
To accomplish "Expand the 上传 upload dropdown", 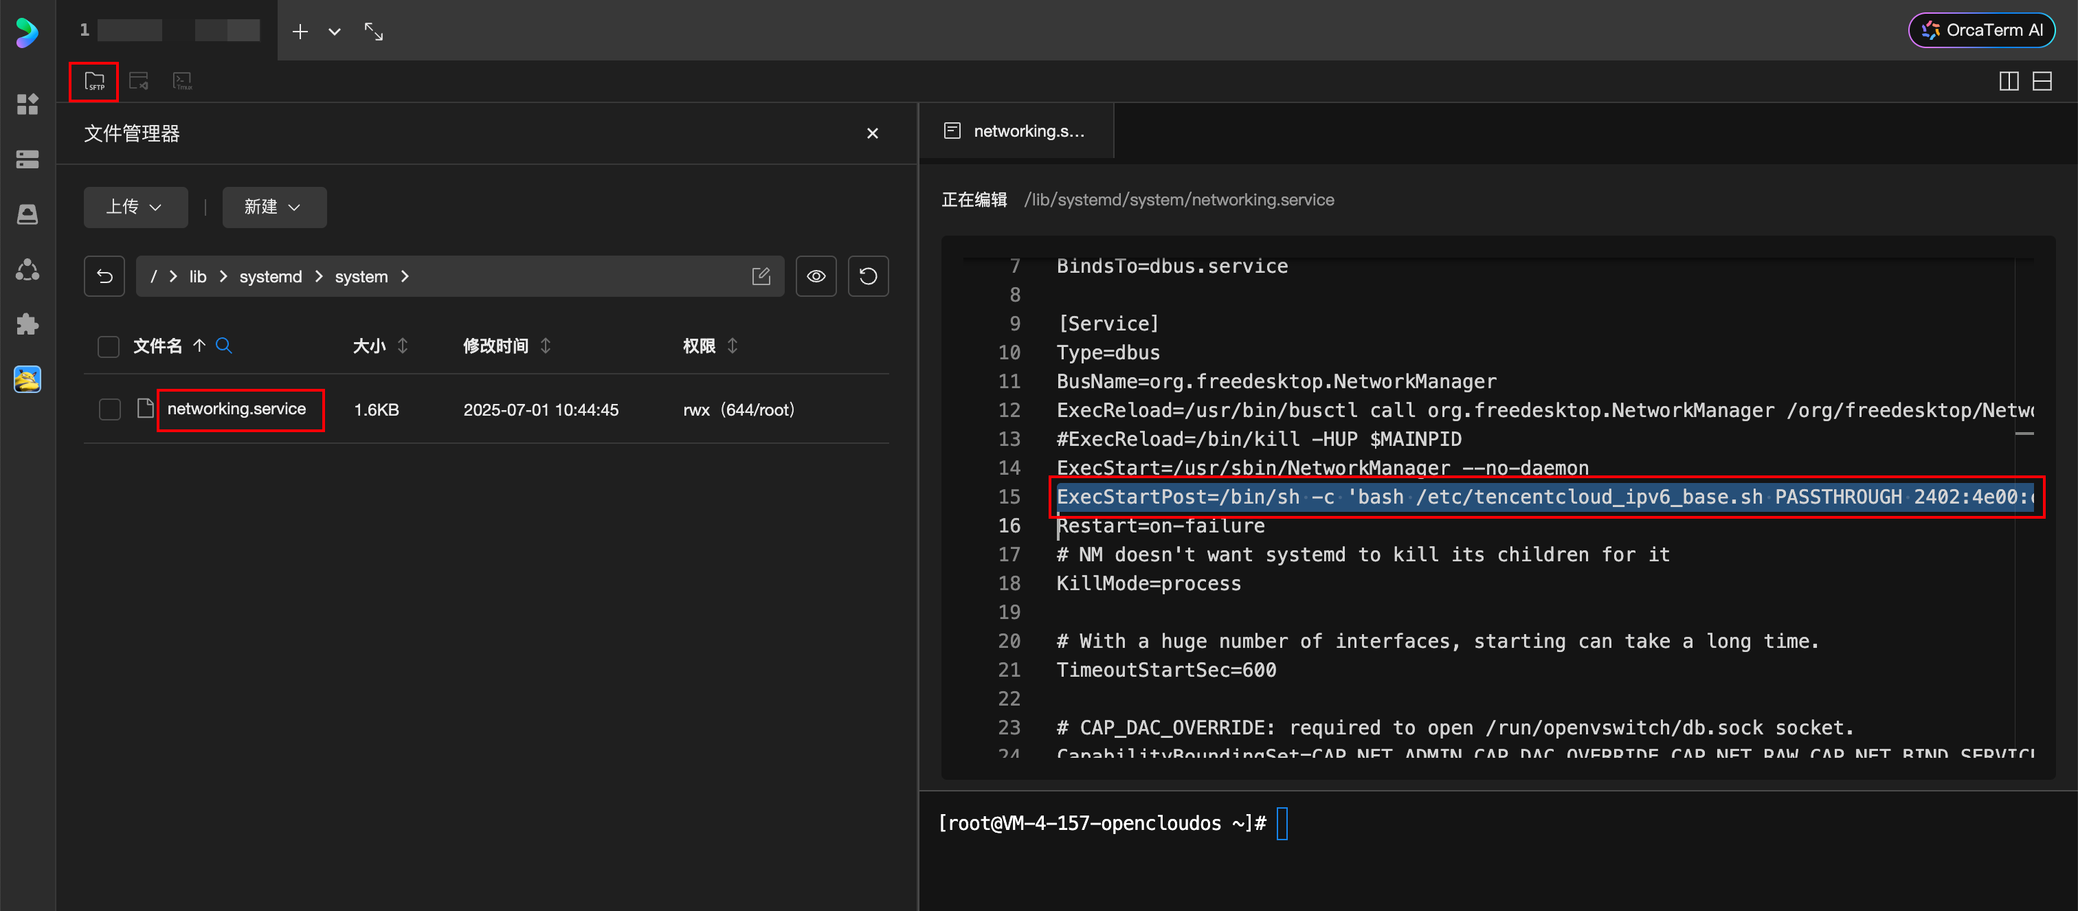I will pos(135,207).
